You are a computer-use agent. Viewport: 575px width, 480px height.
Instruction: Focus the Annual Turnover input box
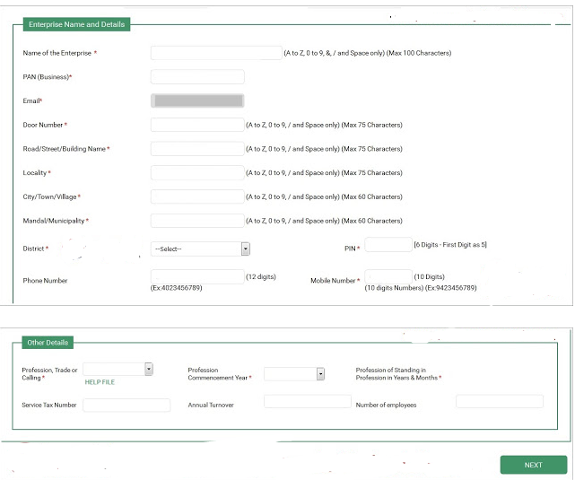[x=308, y=401]
